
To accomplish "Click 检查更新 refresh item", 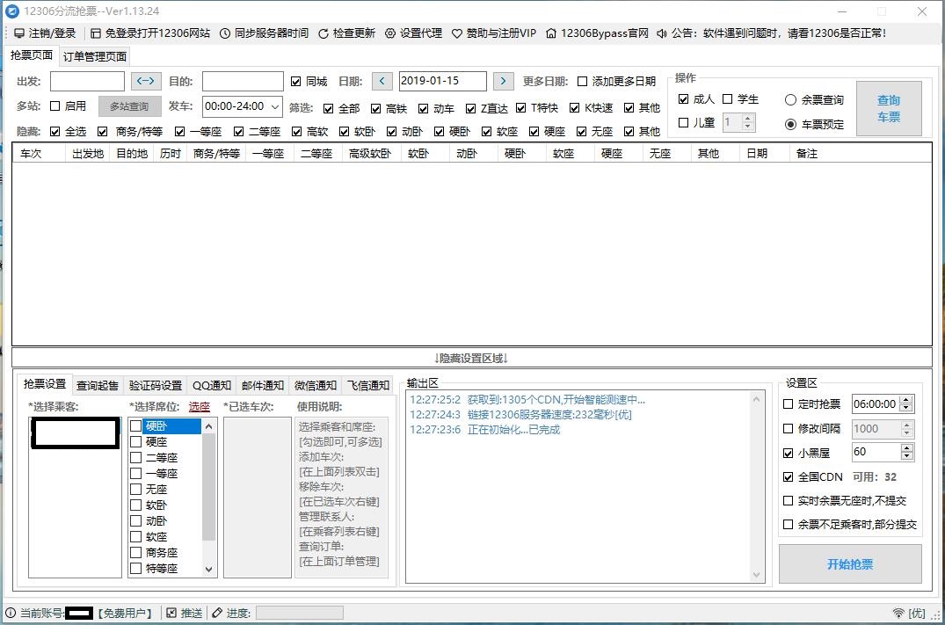I will [346, 33].
